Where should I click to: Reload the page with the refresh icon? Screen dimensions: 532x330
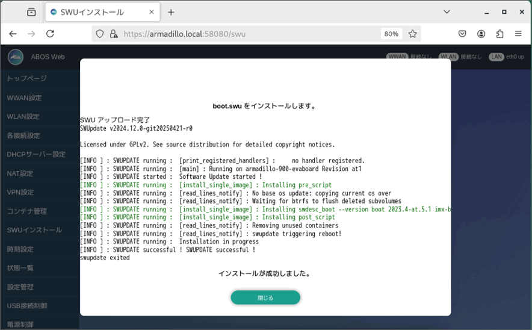(x=50, y=34)
